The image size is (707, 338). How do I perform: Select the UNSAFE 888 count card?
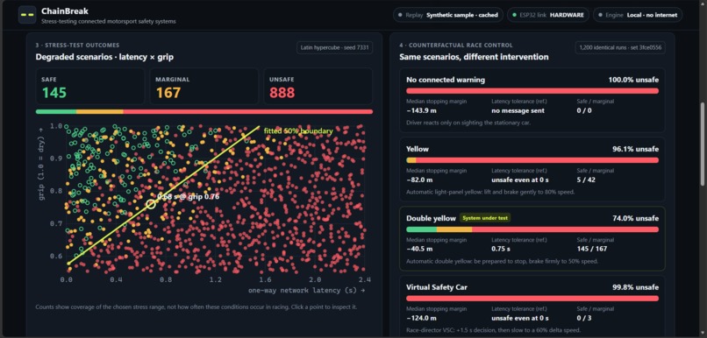(318, 87)
